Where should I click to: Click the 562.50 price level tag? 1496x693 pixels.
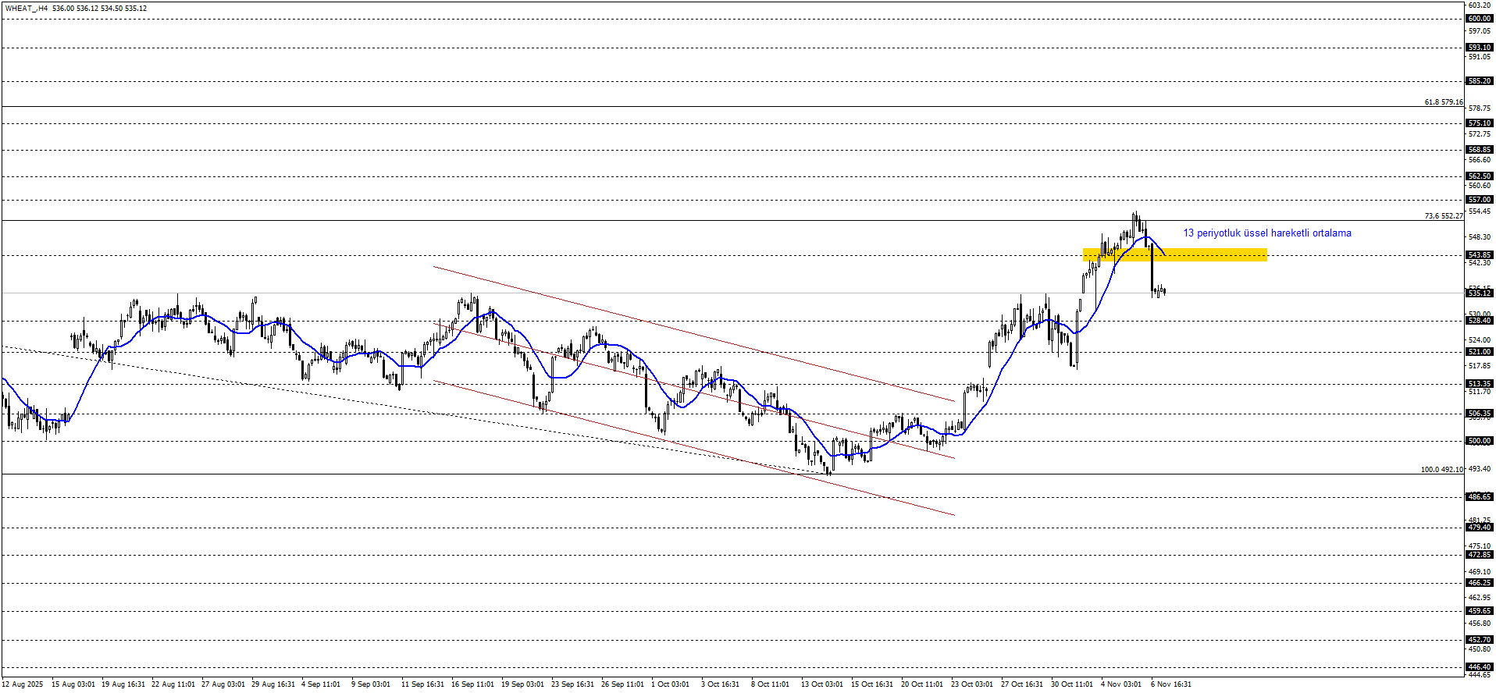1479,176
